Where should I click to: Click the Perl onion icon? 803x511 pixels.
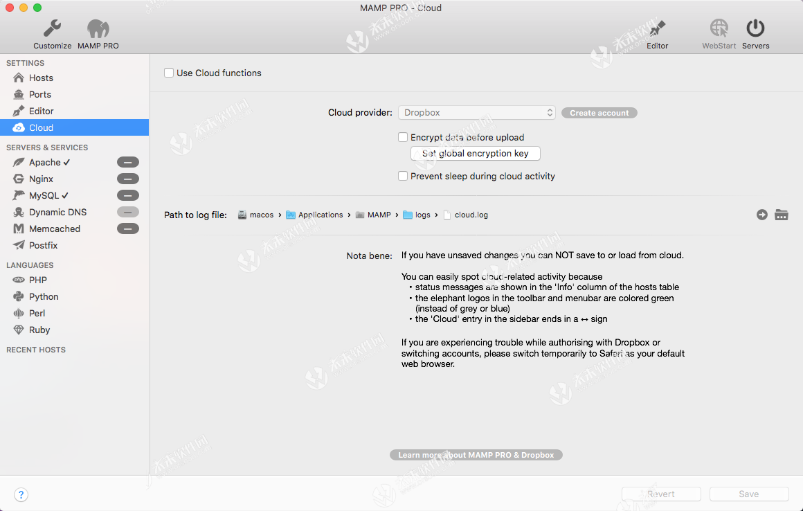[19, 314]
